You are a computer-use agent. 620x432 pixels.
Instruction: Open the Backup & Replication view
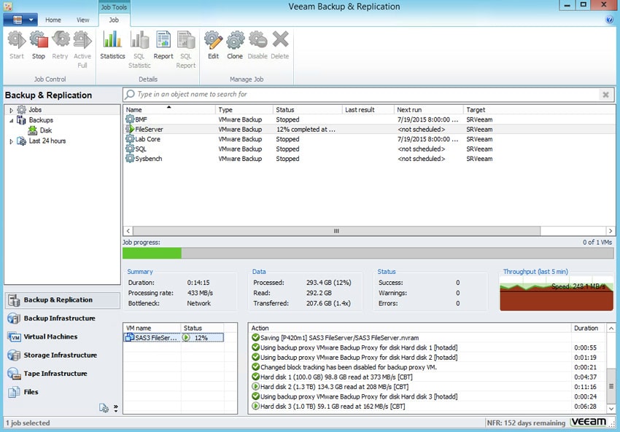(63, 300)
